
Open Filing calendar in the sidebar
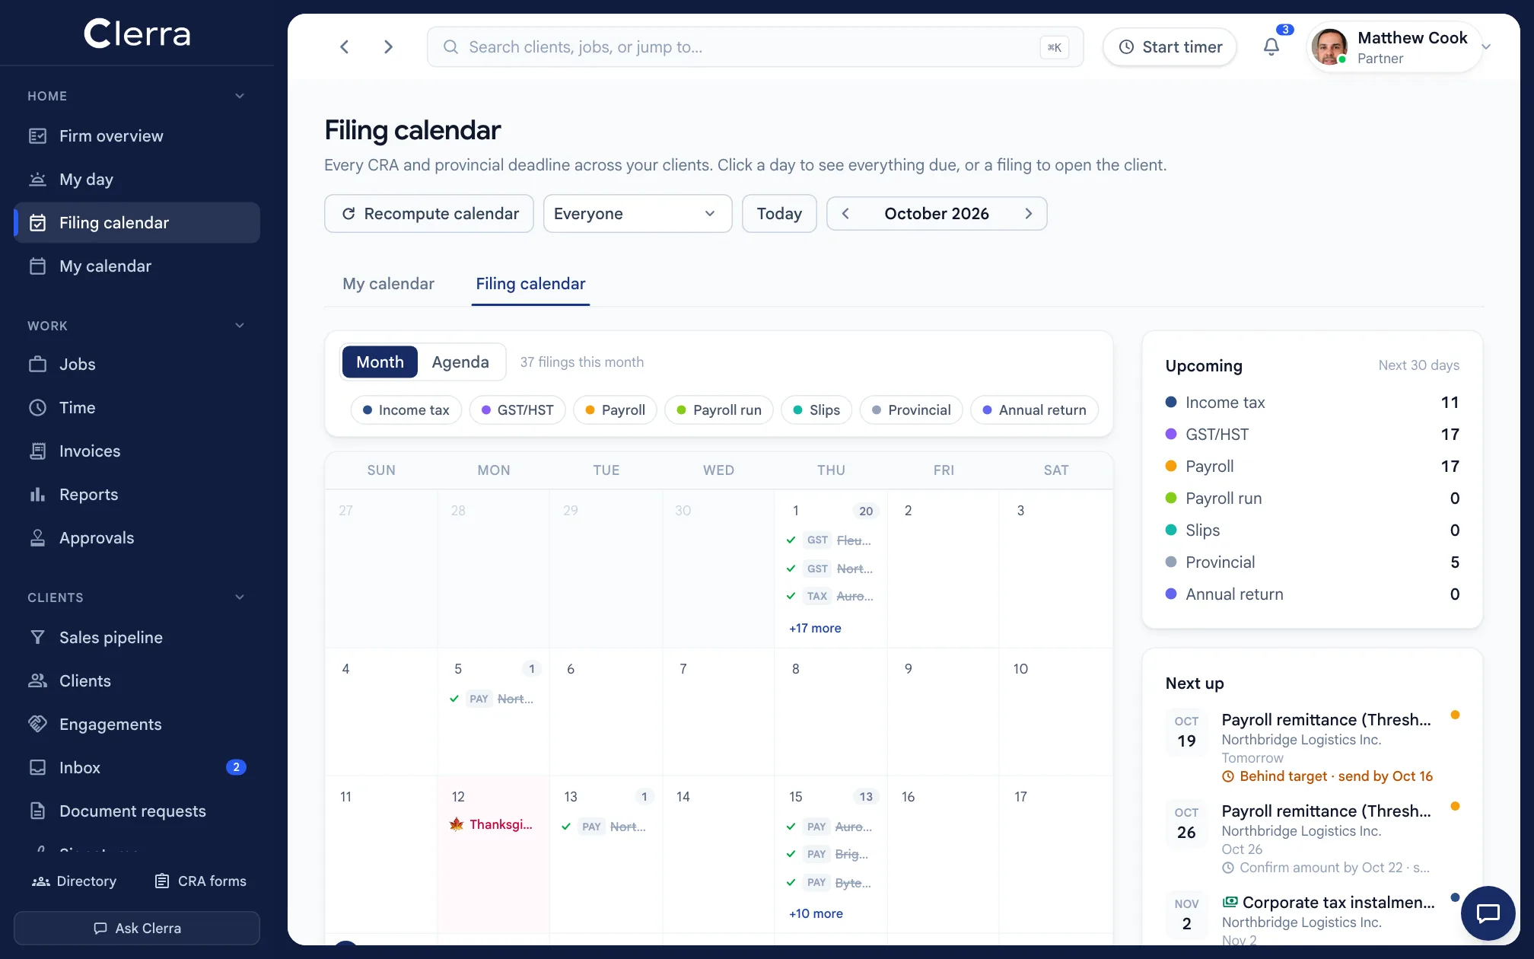[137, 223]
